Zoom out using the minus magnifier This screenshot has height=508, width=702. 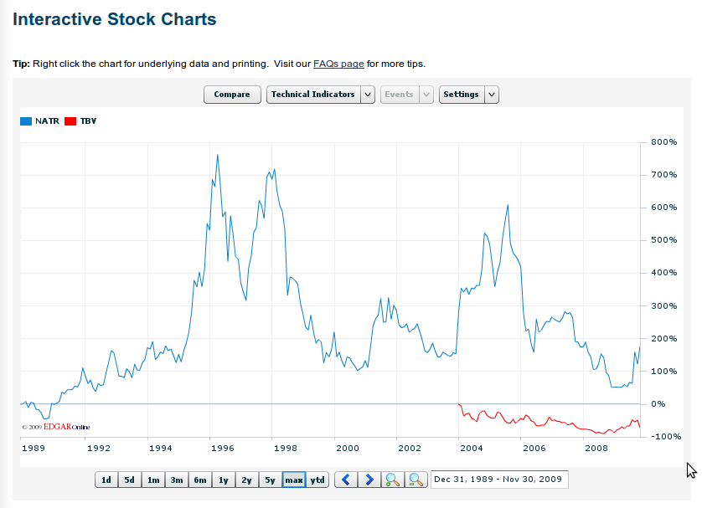(416, 480)
